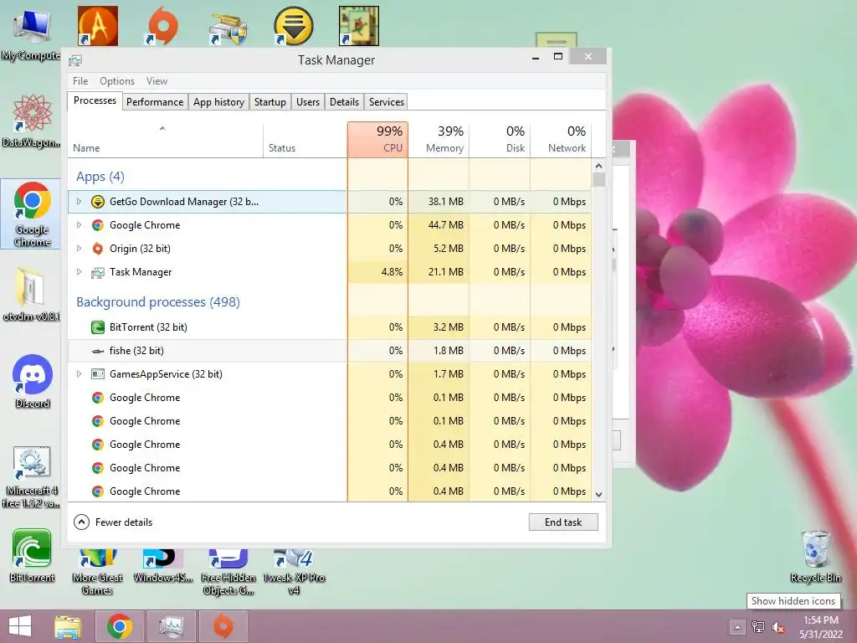Screen dimensions: 857x643
Task: Click the Background processes (498) heading
Action: click(158, 302)
